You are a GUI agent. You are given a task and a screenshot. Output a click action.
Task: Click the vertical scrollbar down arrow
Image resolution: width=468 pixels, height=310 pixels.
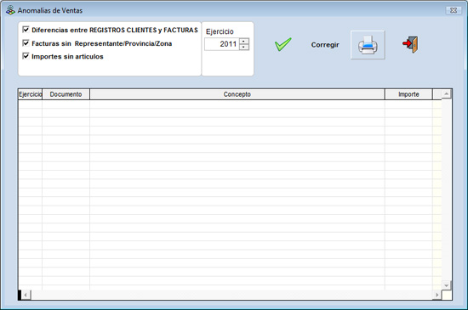pyautogui.click(x=446, y=285)
